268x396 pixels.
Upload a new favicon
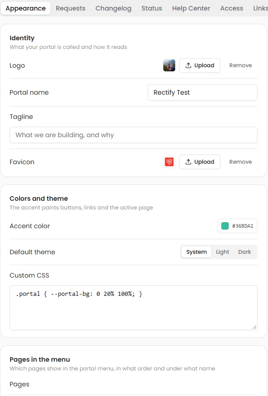pos(200,162)
